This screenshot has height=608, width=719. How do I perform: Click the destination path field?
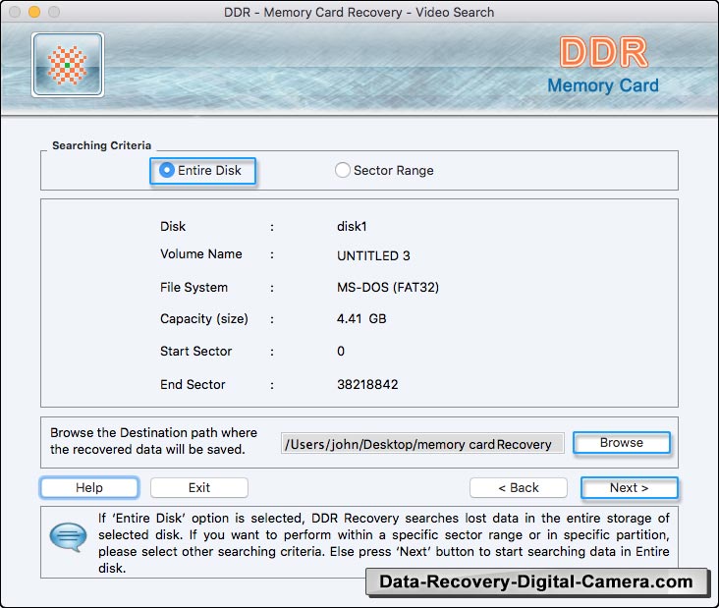point(422,444)
